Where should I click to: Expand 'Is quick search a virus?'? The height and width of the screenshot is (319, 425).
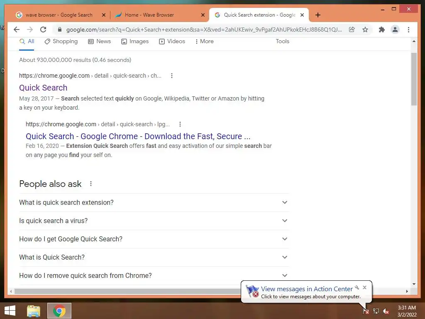[x=154, y=221]
